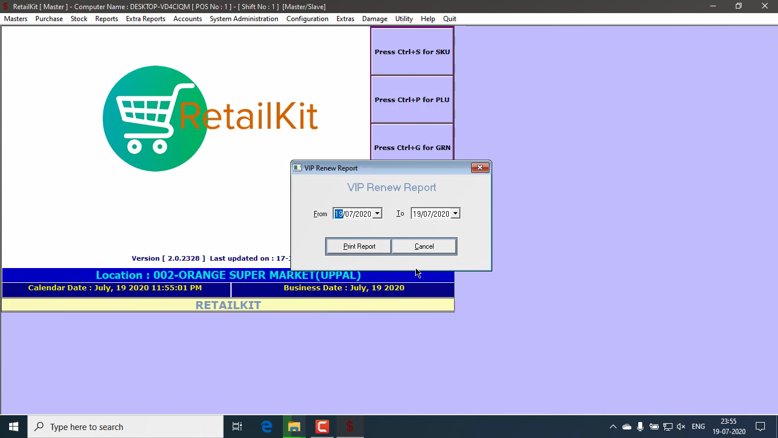This screenshot has width=778, height=438.
Task: Close the VIP Renew Report dialog
Action: click(x=480, y=168)
